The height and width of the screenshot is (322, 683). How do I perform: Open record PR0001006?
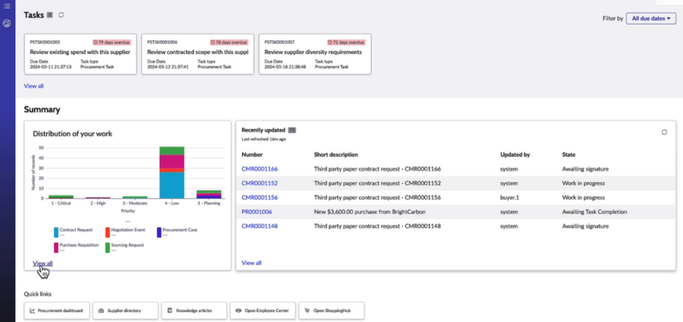tap(257, 212)
